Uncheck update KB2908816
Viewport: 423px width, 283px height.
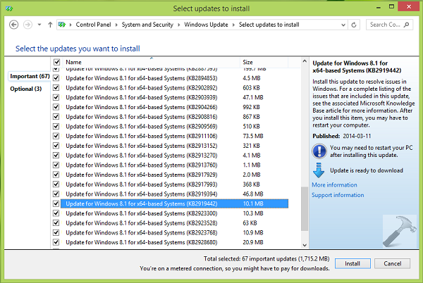pos(56,117)
